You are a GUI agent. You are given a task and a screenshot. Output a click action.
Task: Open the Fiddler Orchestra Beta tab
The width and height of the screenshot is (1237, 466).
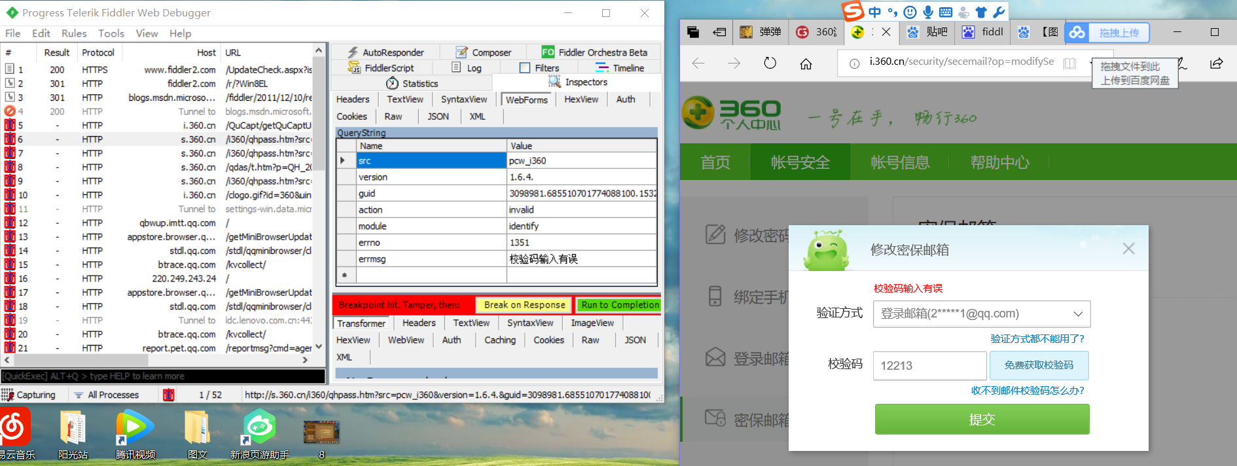click(x=594, y=52)
